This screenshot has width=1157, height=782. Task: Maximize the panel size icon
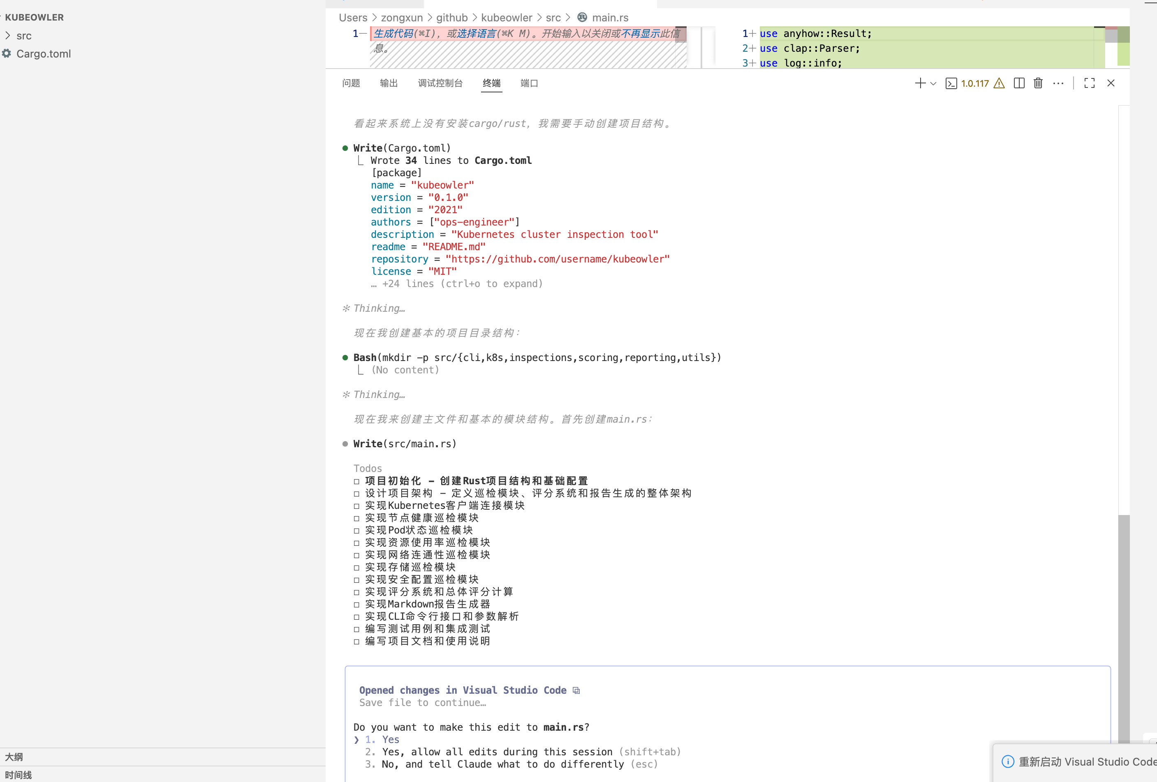coord(1089,83)
